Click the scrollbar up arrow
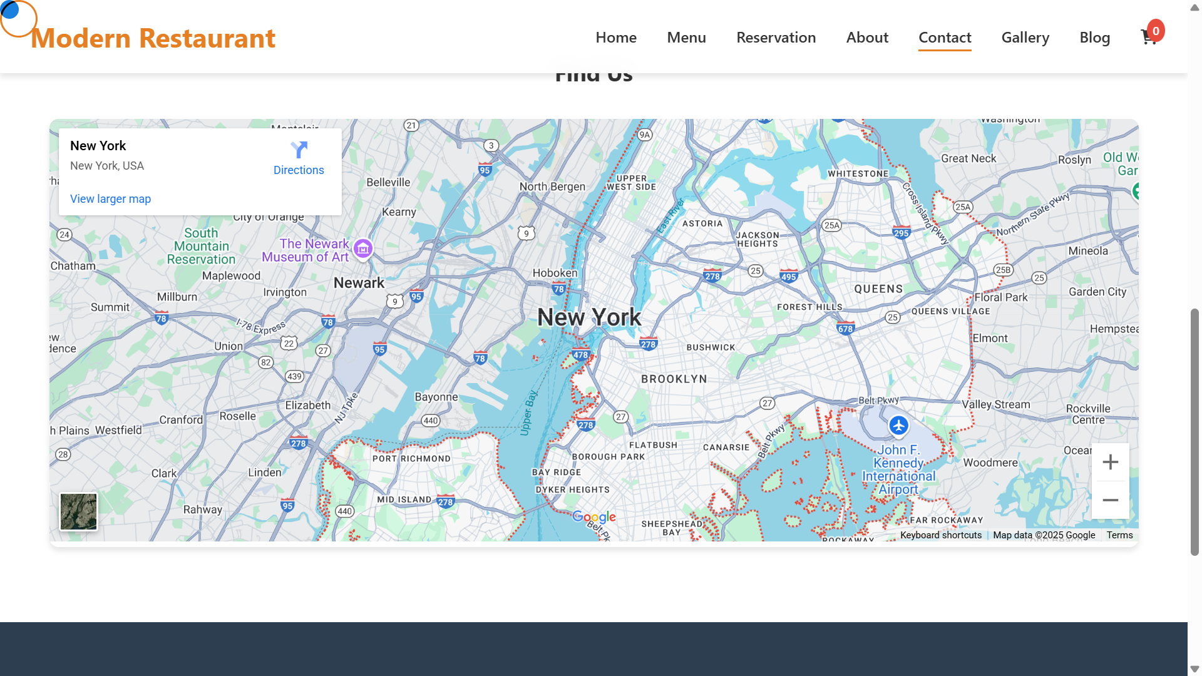Image resolution: width=1202 pixels, height=676 pixels. pyautogui.click(x=1194, y=7)
